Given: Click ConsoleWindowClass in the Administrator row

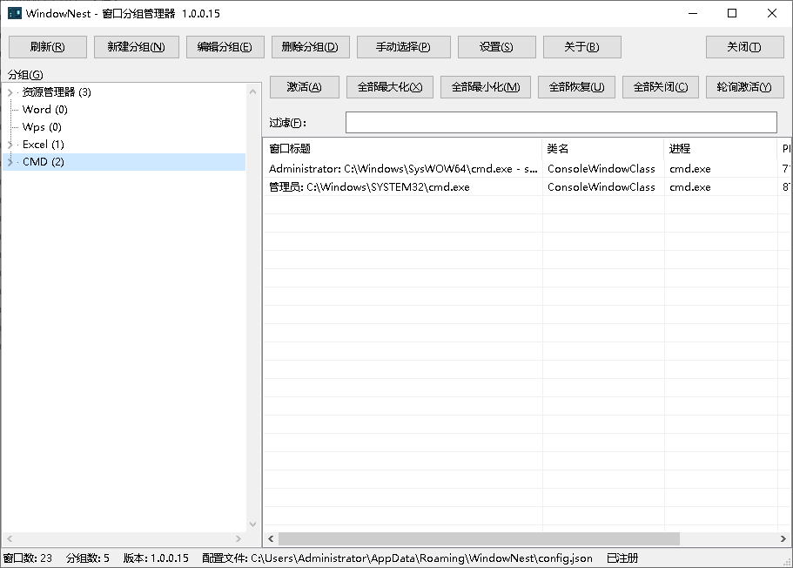Looking at the screenshot, I should click(x=601, y=169).
